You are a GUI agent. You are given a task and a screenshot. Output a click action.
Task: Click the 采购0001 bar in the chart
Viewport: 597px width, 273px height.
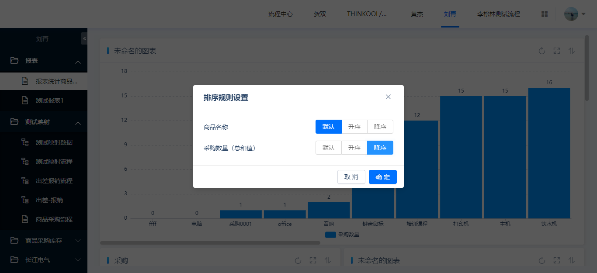(x=241, y=214)
